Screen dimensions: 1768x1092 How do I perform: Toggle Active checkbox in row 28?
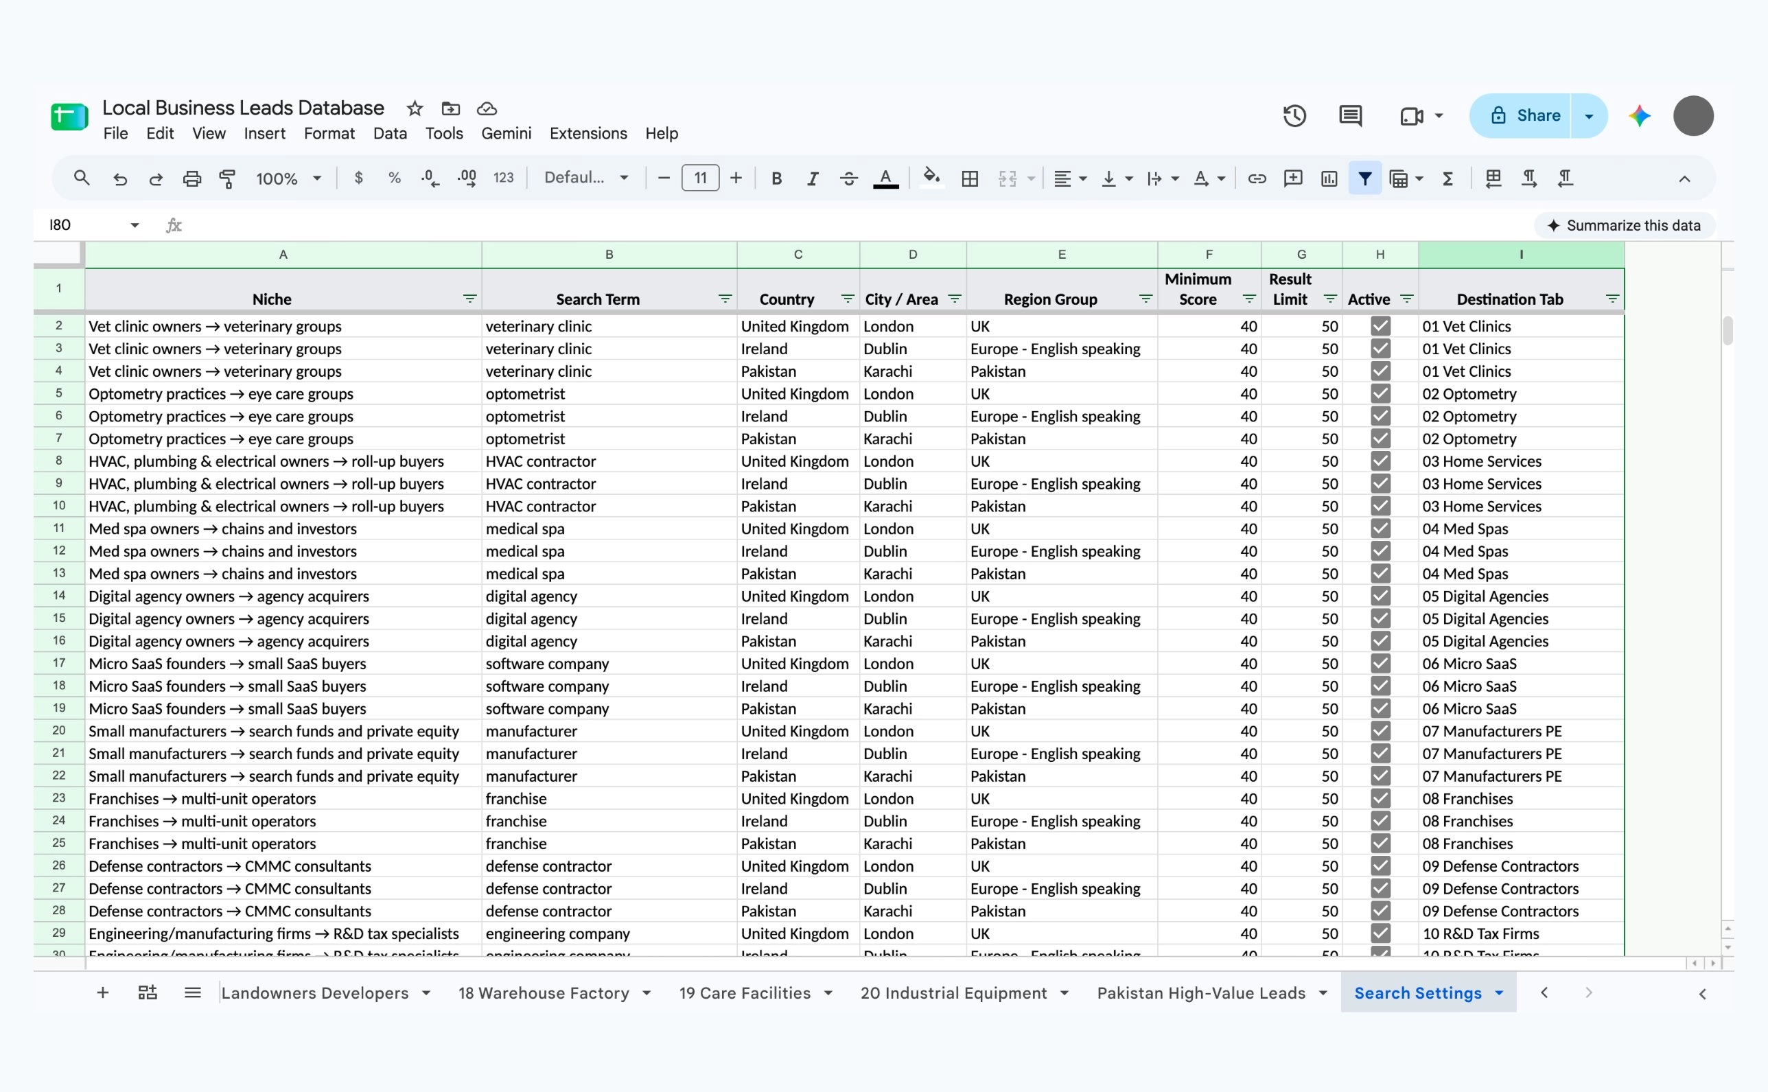tap(1380, 911)
